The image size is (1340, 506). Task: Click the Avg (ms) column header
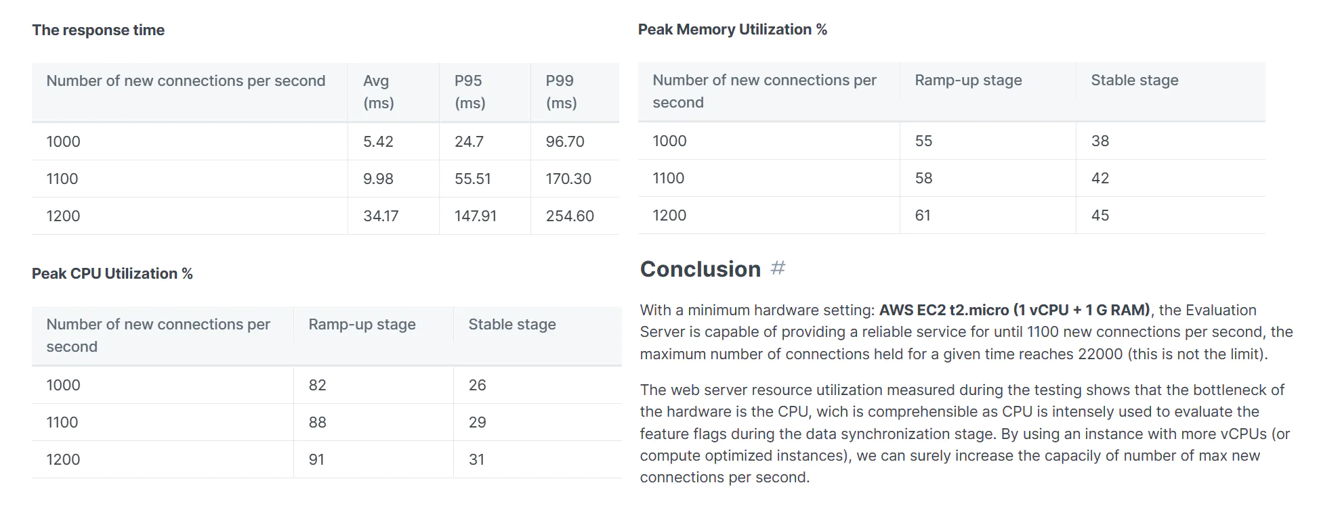(394, 92)
